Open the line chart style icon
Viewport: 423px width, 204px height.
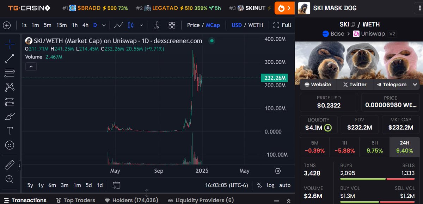(x=118, y=25)
